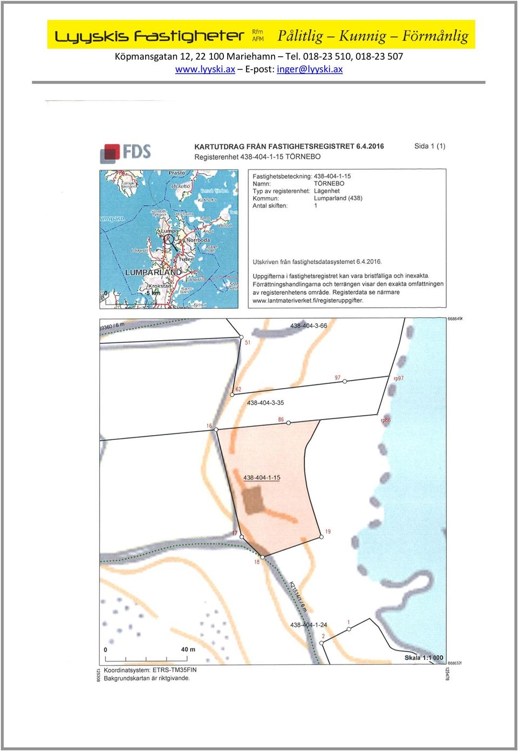Open the www.lyyski.ax website link
This screenshot has width=518, height=752.
[x=205, y=69]
